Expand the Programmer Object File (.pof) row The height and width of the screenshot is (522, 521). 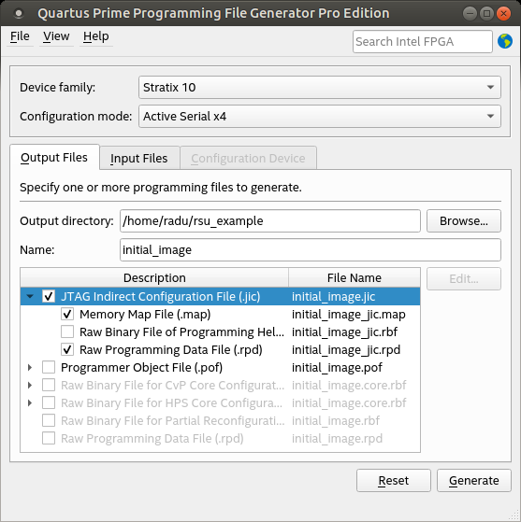pyautogui.click(x=30, y=368)
